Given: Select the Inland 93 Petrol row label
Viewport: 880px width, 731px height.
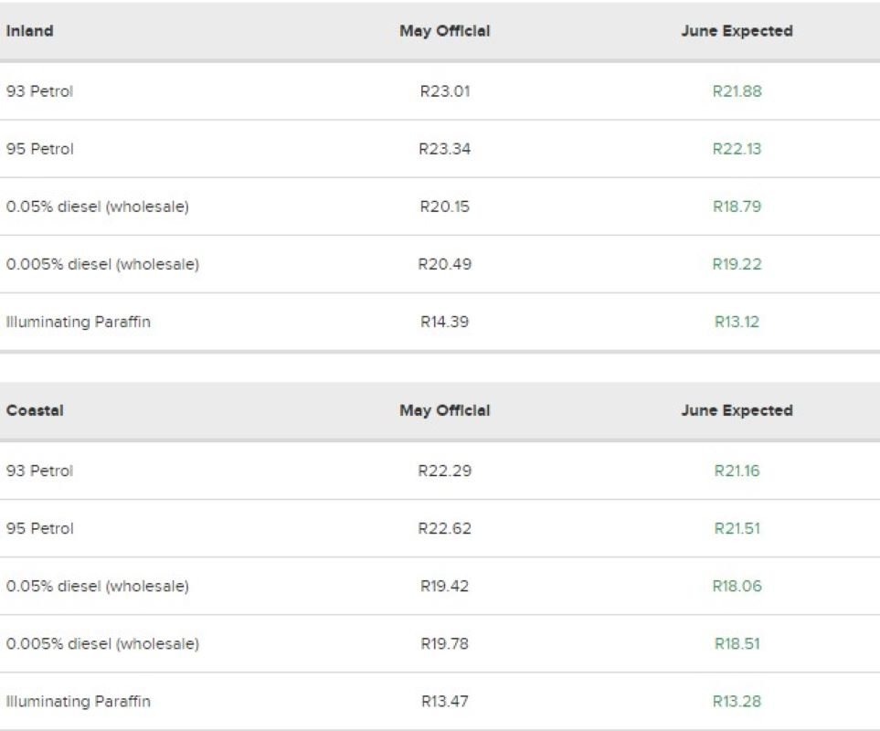Looking at the screenshot, I should [x=39, y=91].
